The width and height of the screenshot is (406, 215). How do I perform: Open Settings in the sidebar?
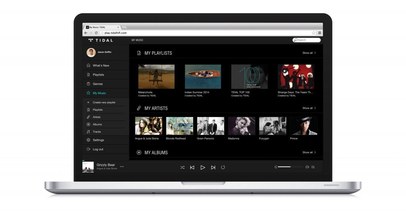pyautogui.click(x=98, y=140)
